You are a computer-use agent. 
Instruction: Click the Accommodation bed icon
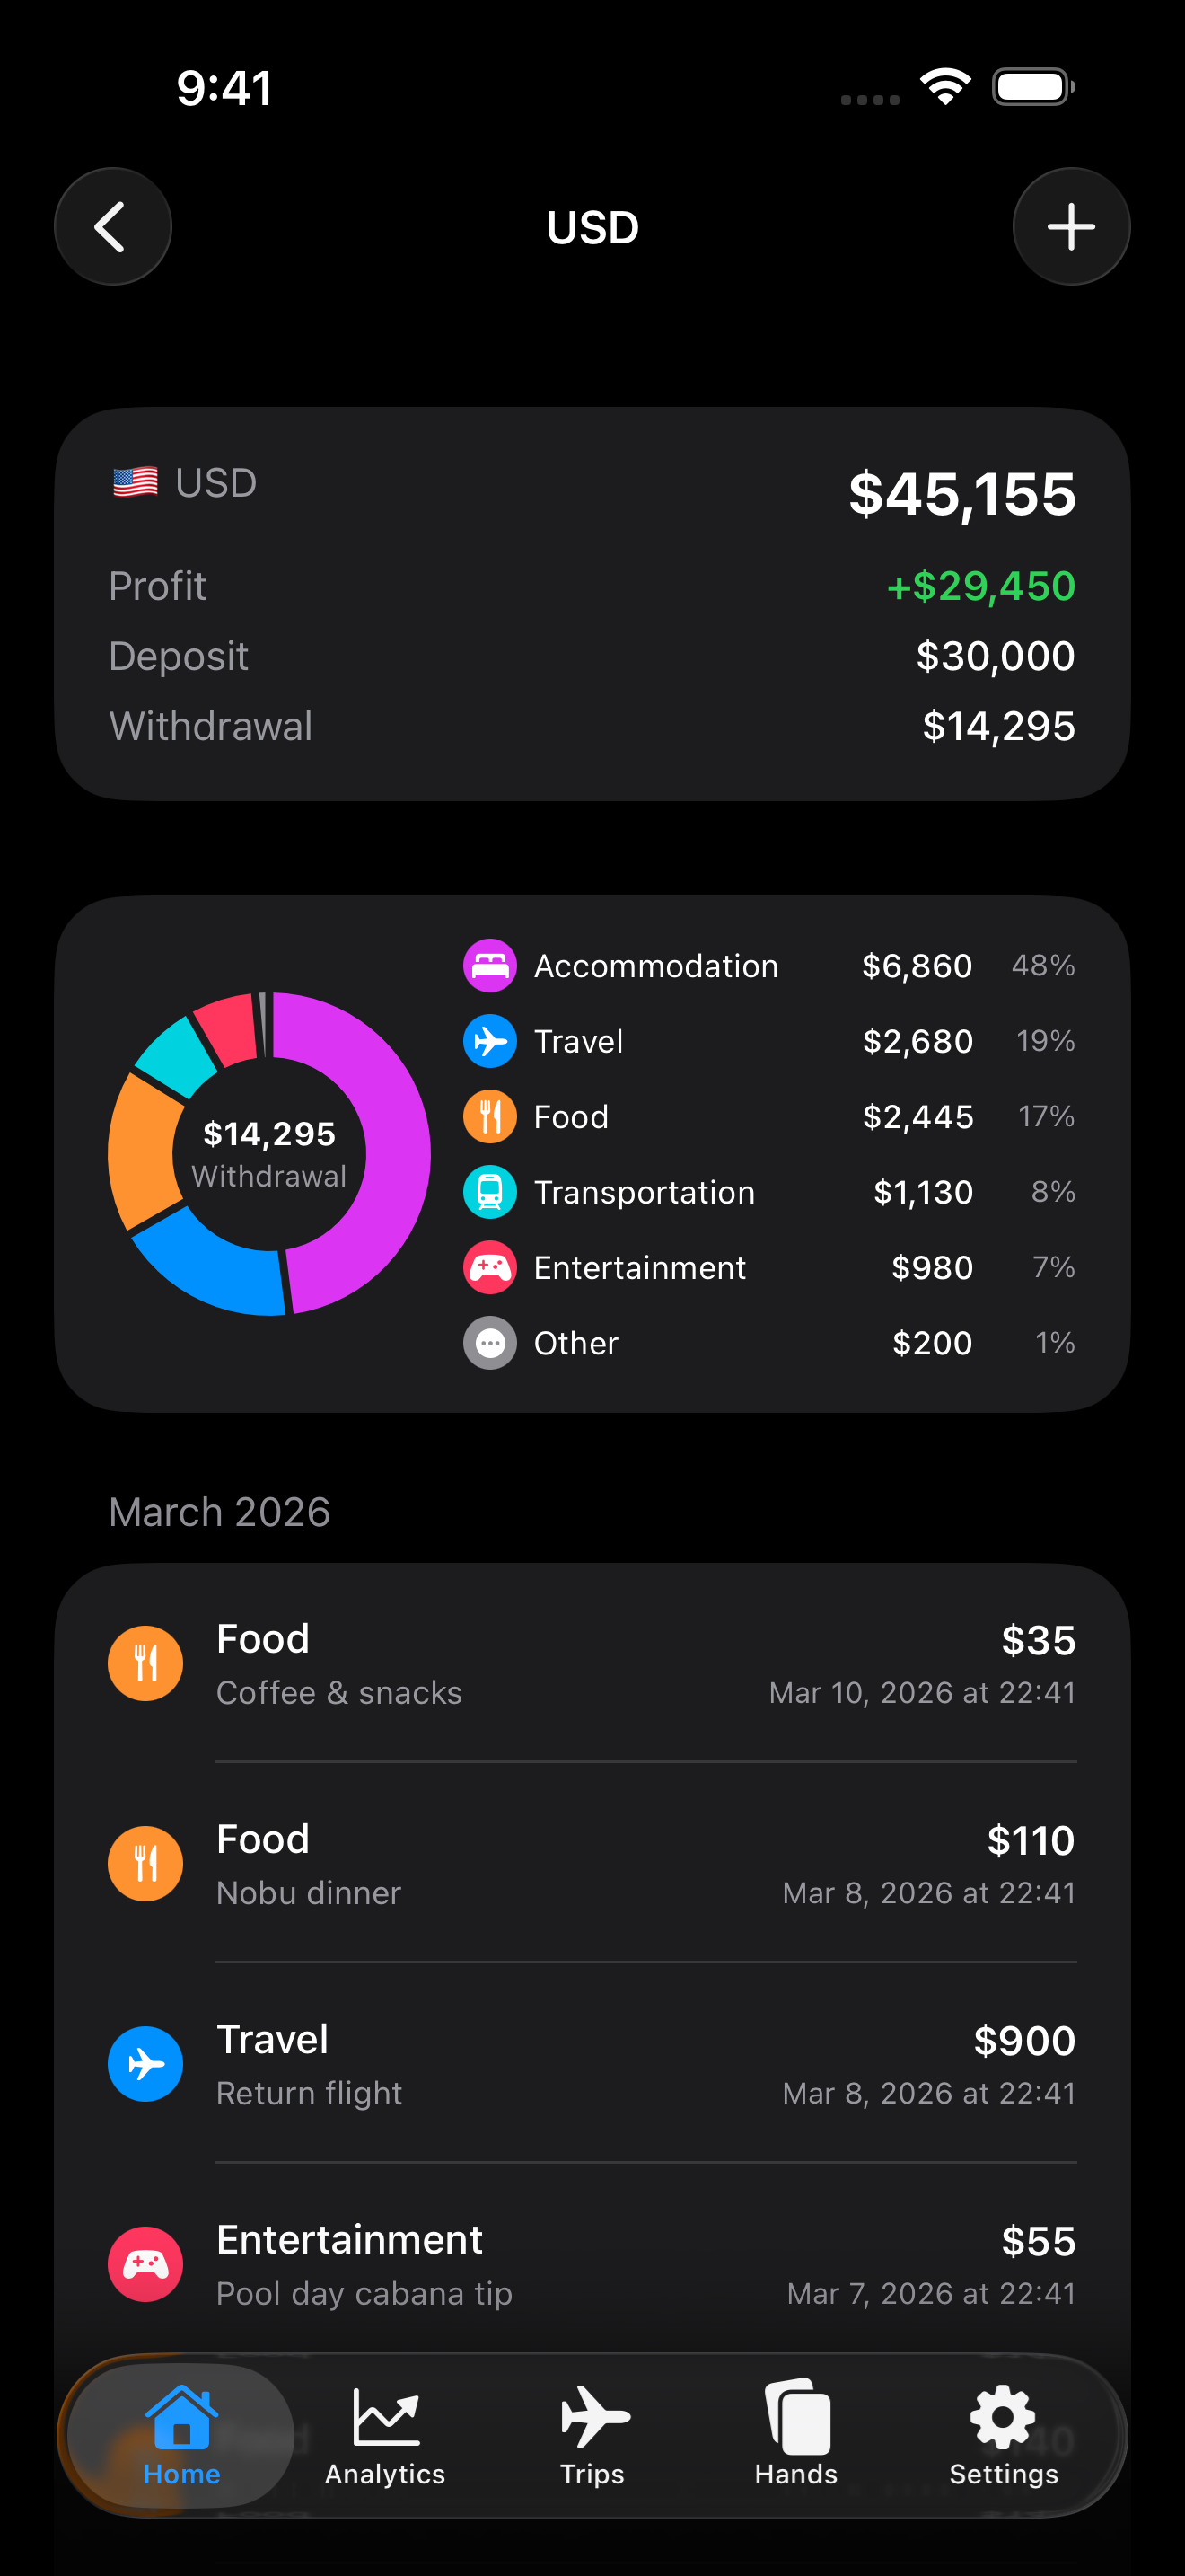[x=489, y=966]
